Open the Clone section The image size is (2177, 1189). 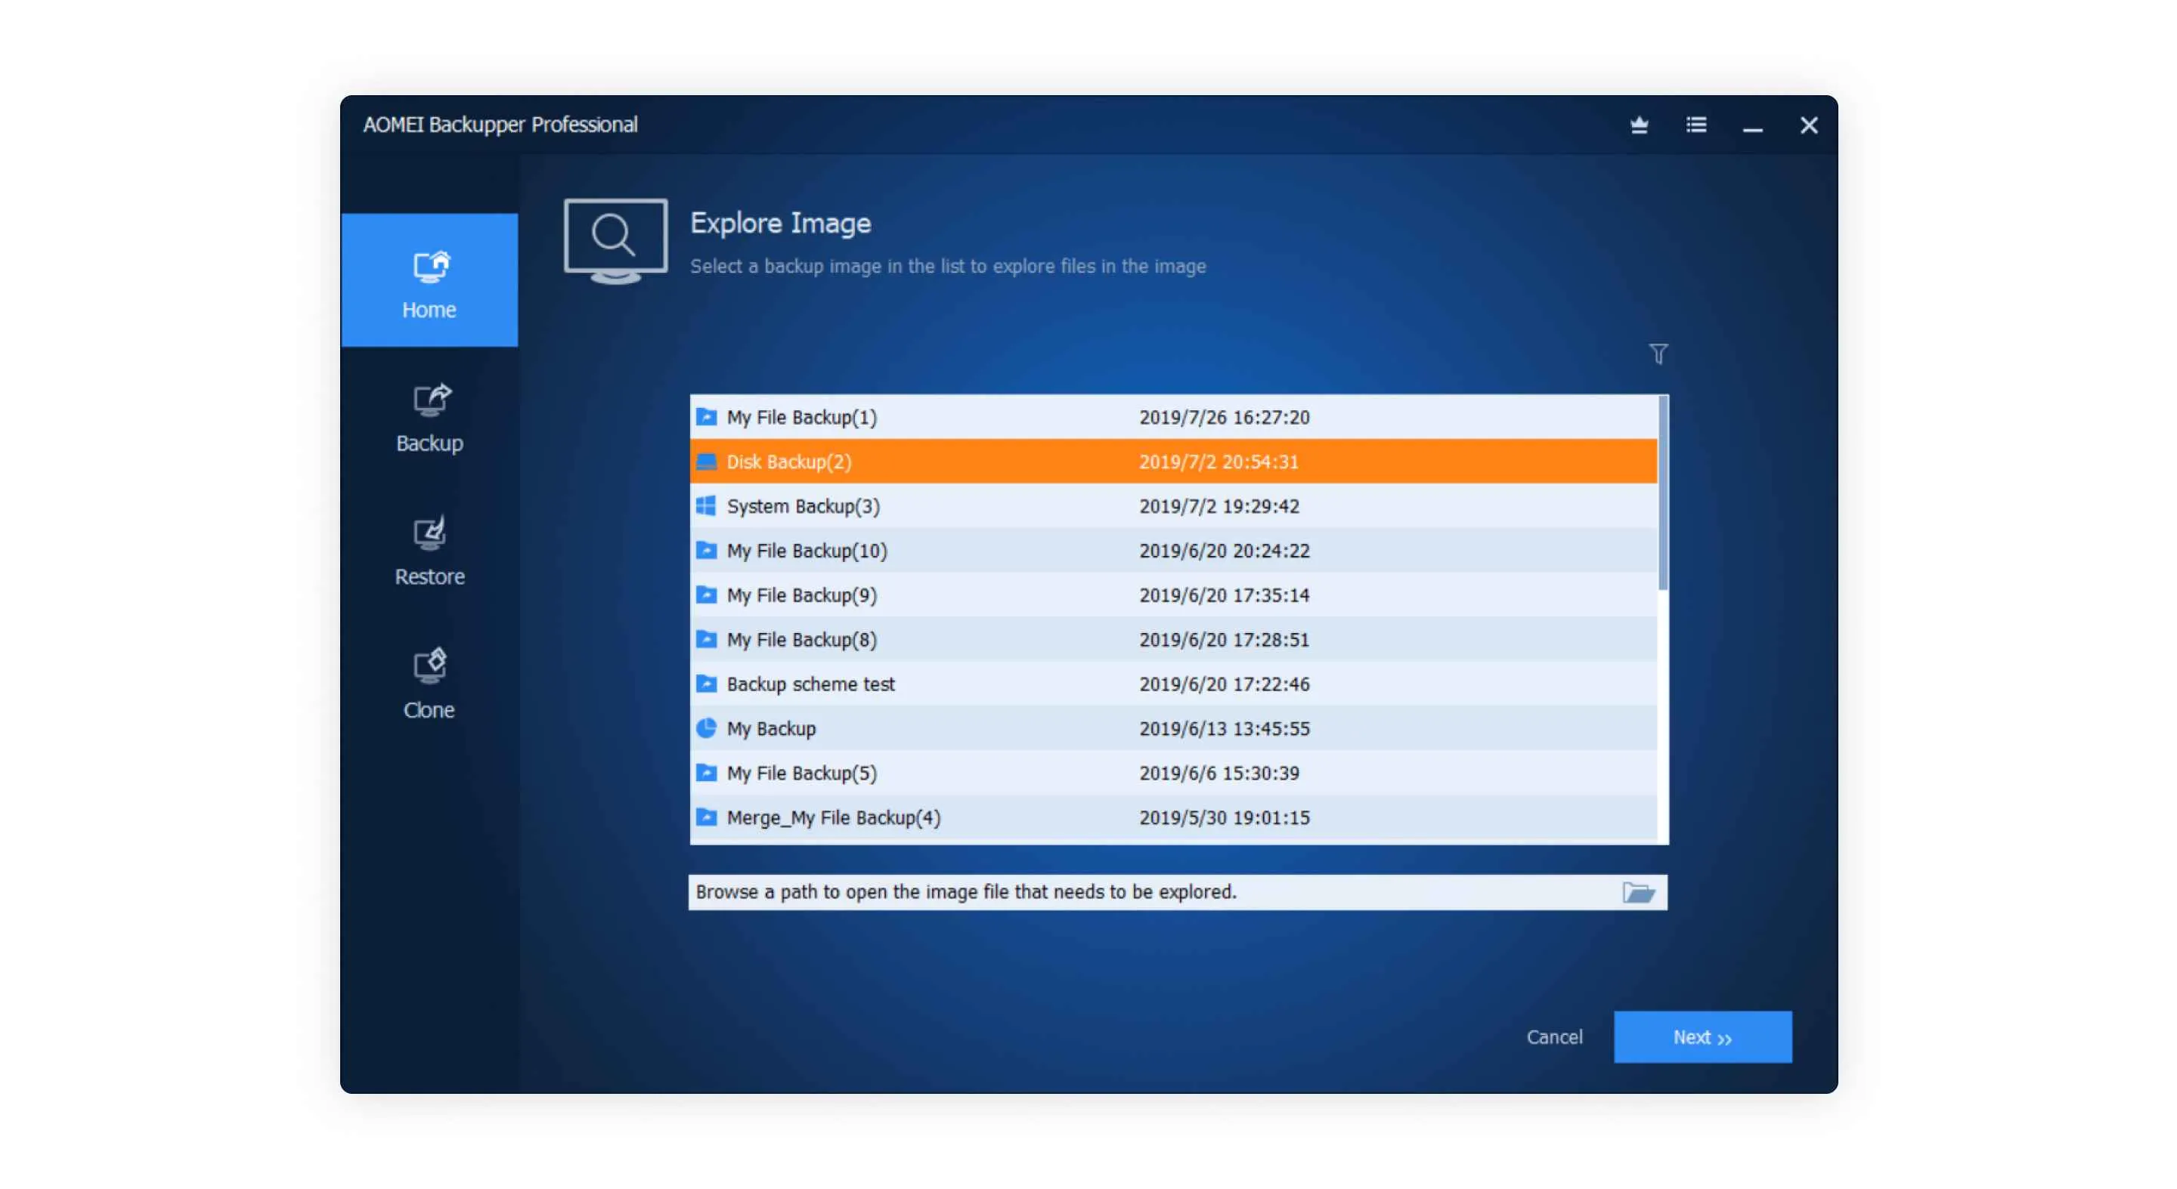pos(429,684)
